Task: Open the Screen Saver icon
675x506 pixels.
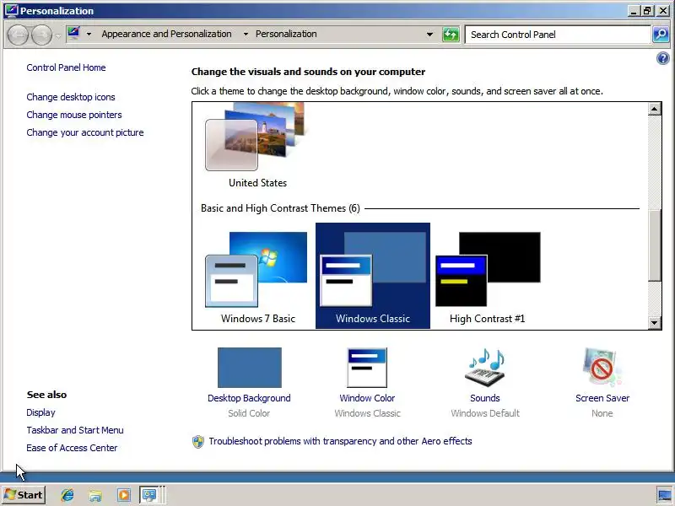Action: tap(602, 368)
